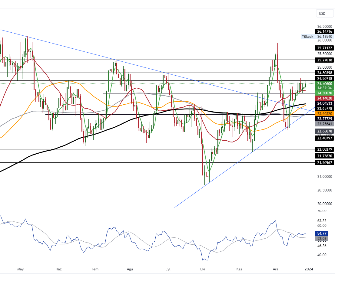Select the green last price label 24.40600
Image resolution: width=338 pixels, height=284 pixels.
tap(324, 84)
